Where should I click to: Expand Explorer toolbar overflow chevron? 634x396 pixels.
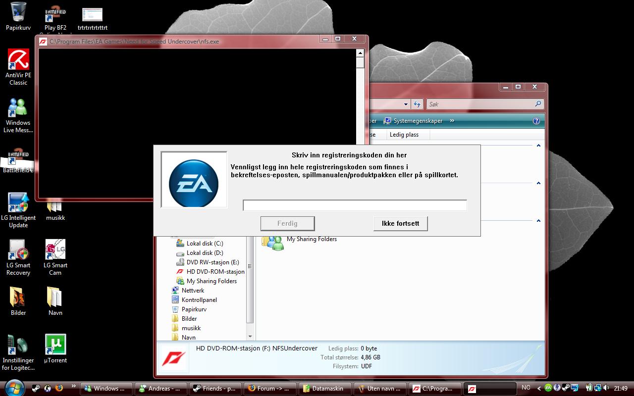pos(452,121)
